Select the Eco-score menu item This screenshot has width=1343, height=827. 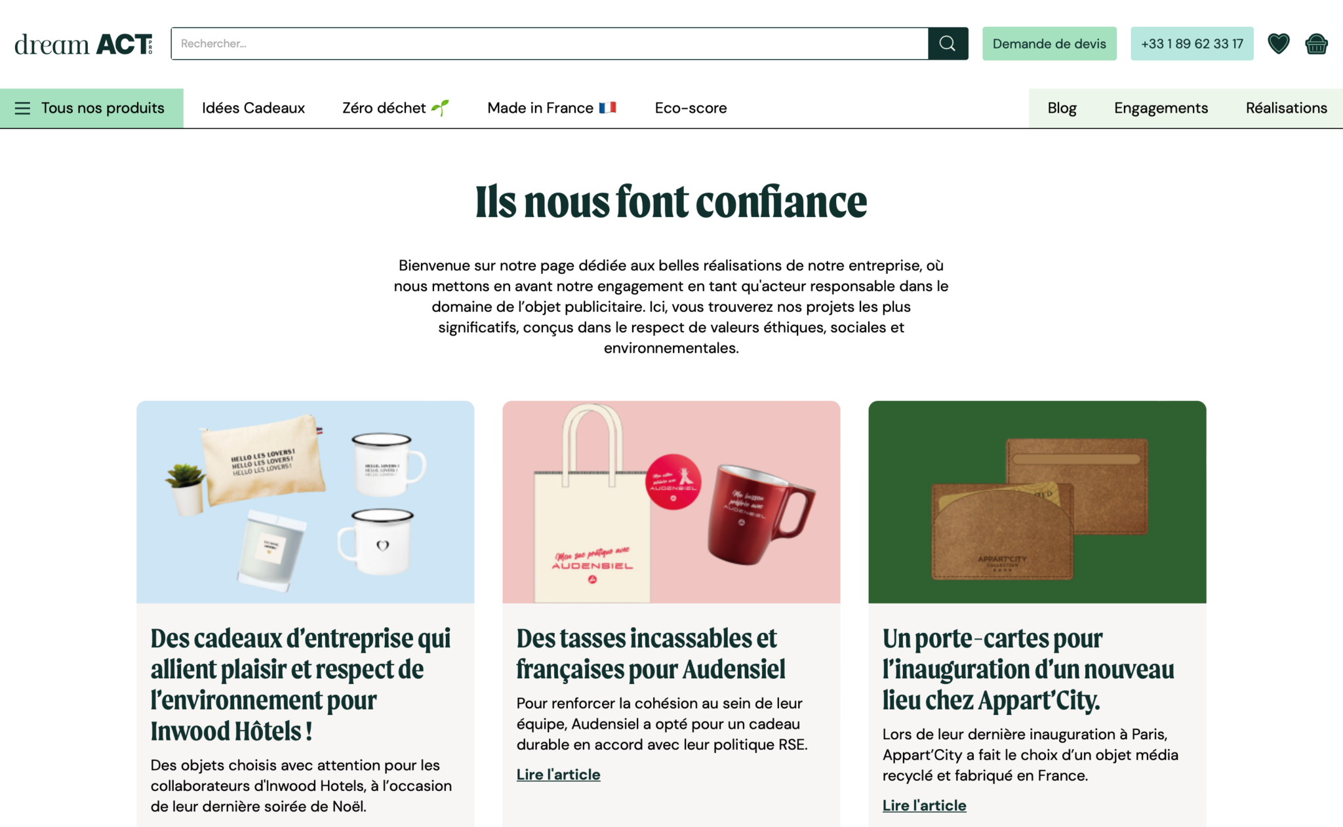click(x=691, y=108)
